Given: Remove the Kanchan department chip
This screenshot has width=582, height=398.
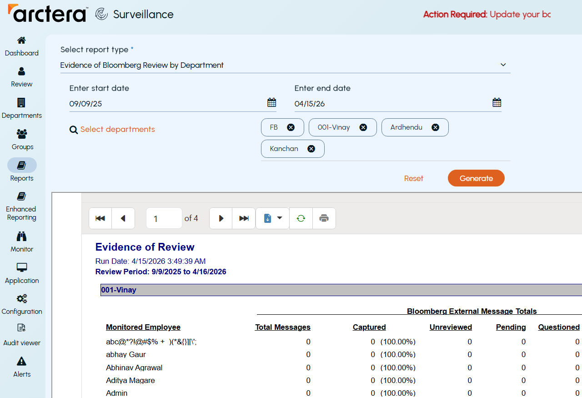Looking at the screenshot, I should [x=311, y=149].
